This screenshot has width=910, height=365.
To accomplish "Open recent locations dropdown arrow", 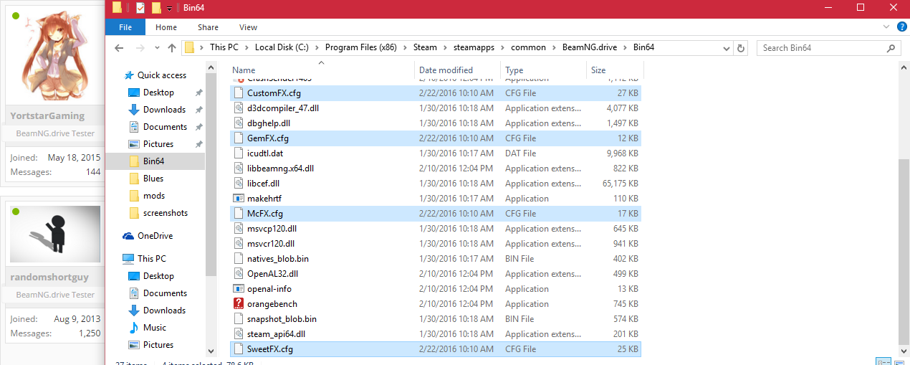I will [x=158, y=48].
